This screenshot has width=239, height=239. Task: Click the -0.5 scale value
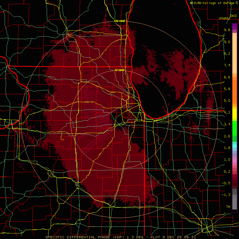point(226,183)
